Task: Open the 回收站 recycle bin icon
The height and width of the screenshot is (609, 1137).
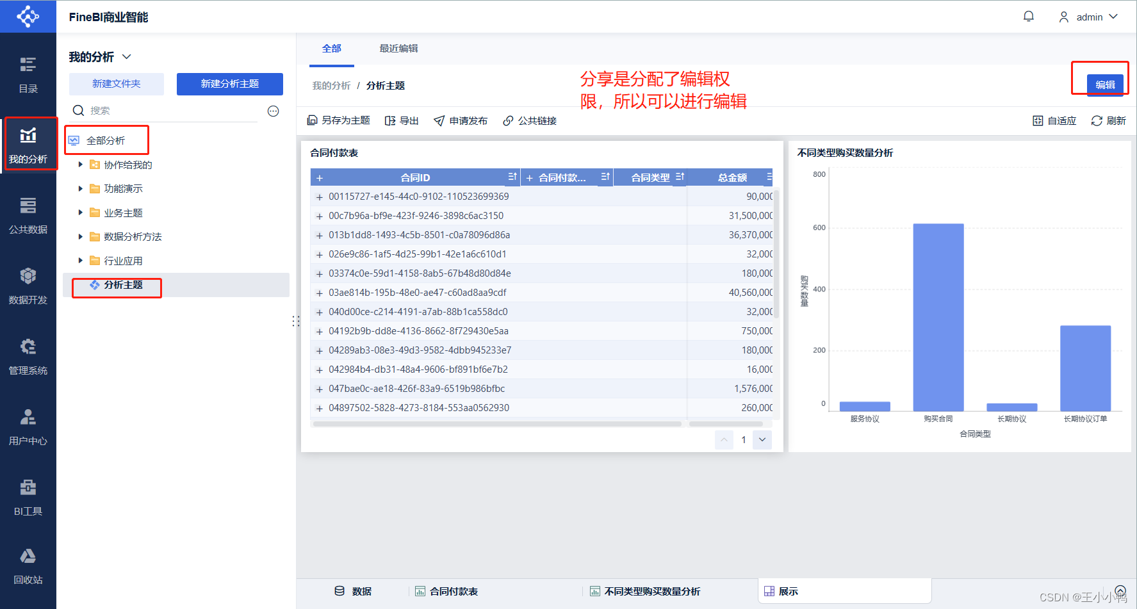Action: [28, 556]
